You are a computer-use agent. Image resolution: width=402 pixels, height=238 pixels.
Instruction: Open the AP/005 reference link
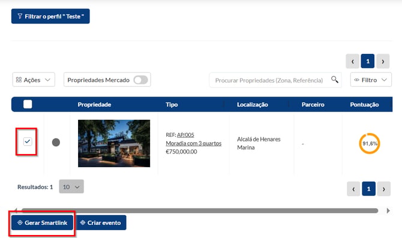click(185, 135)
